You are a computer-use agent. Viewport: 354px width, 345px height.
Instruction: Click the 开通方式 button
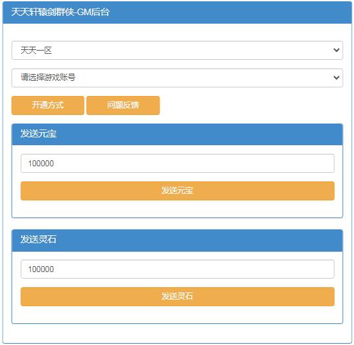(x=48, y=105)
